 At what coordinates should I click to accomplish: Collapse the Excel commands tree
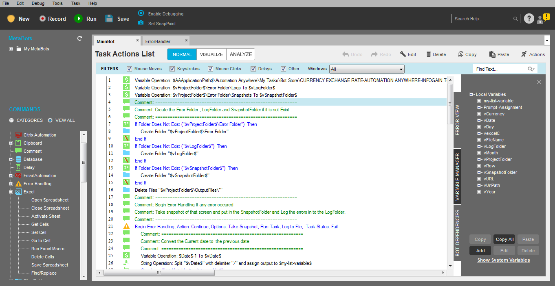[11, 192]
